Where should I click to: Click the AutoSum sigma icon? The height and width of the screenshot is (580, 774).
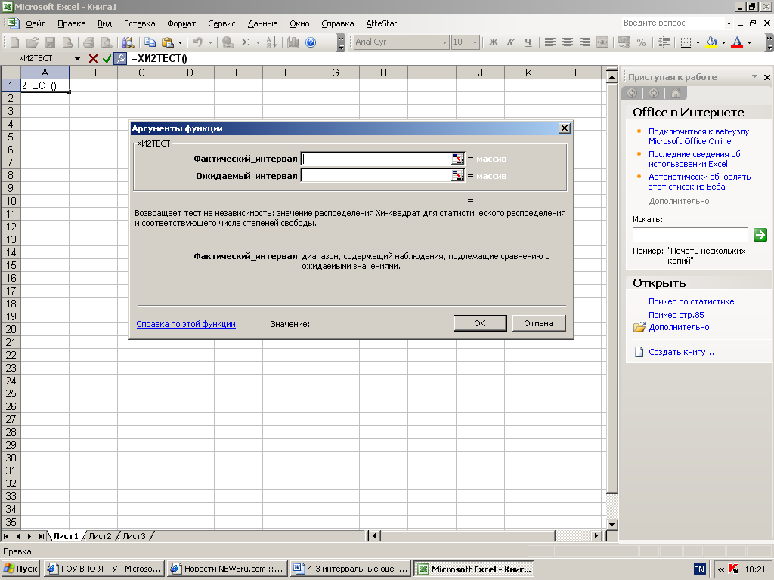(245, 42)
